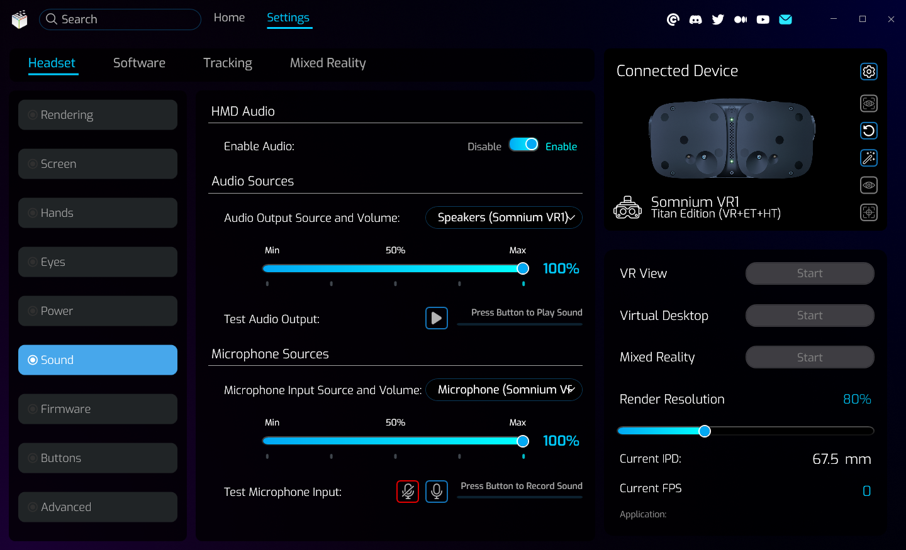Click the microphone volume 100% value

point(561,441)
